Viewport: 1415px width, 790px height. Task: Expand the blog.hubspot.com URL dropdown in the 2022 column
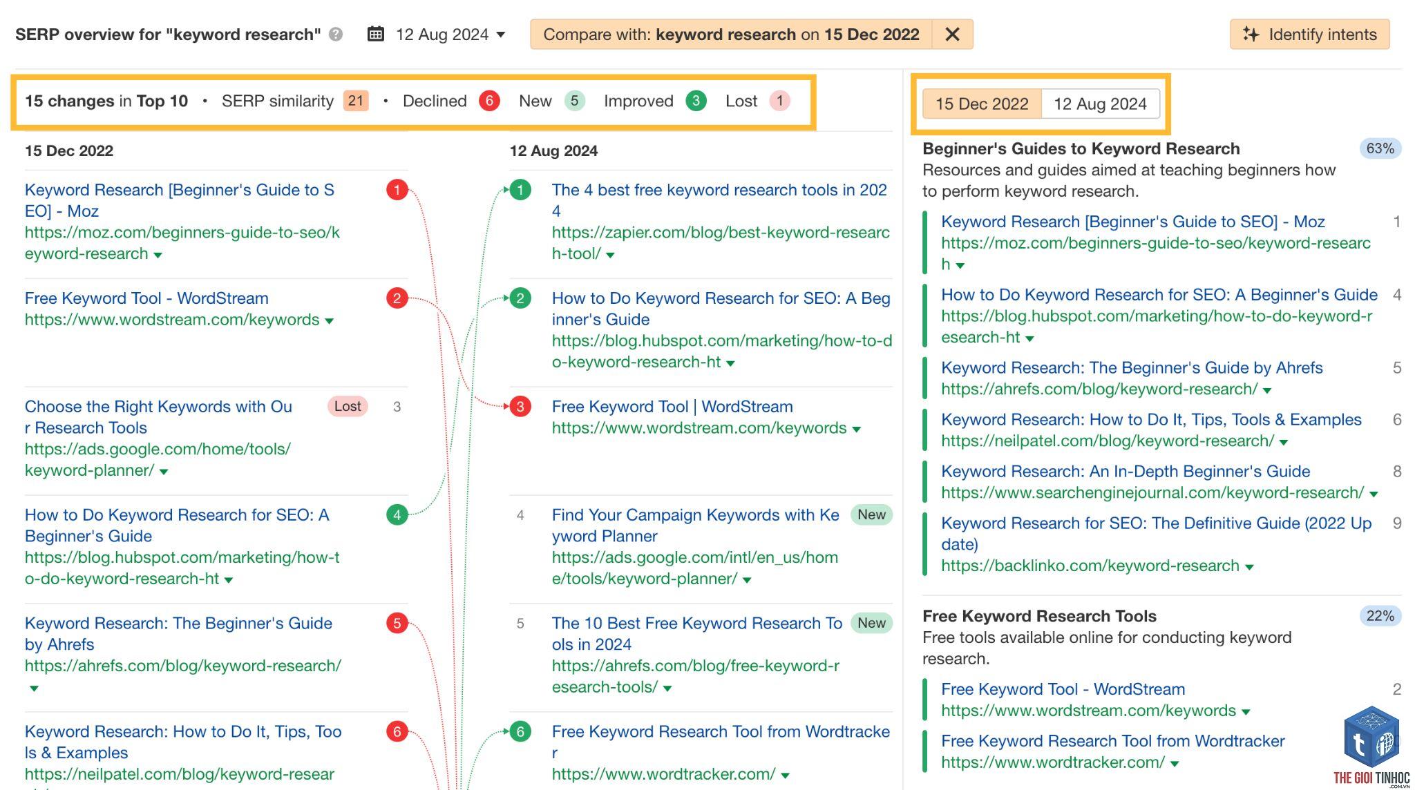coord(229,580)
